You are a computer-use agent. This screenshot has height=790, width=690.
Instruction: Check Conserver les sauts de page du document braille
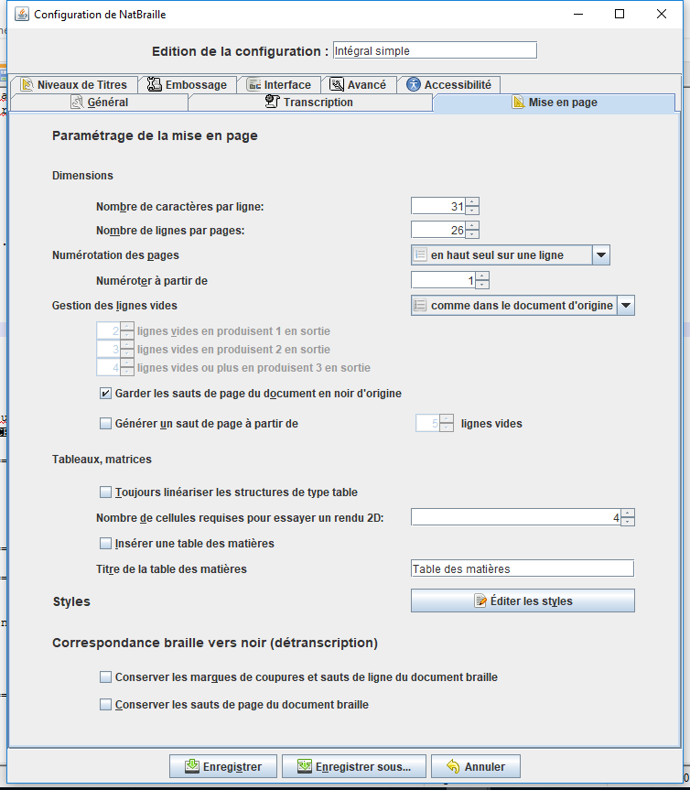[x=105, y=704]
